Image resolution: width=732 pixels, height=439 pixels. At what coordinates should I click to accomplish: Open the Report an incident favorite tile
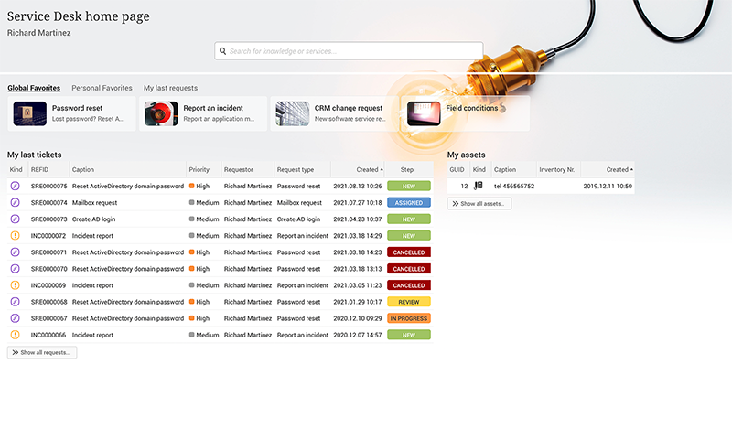203,113
